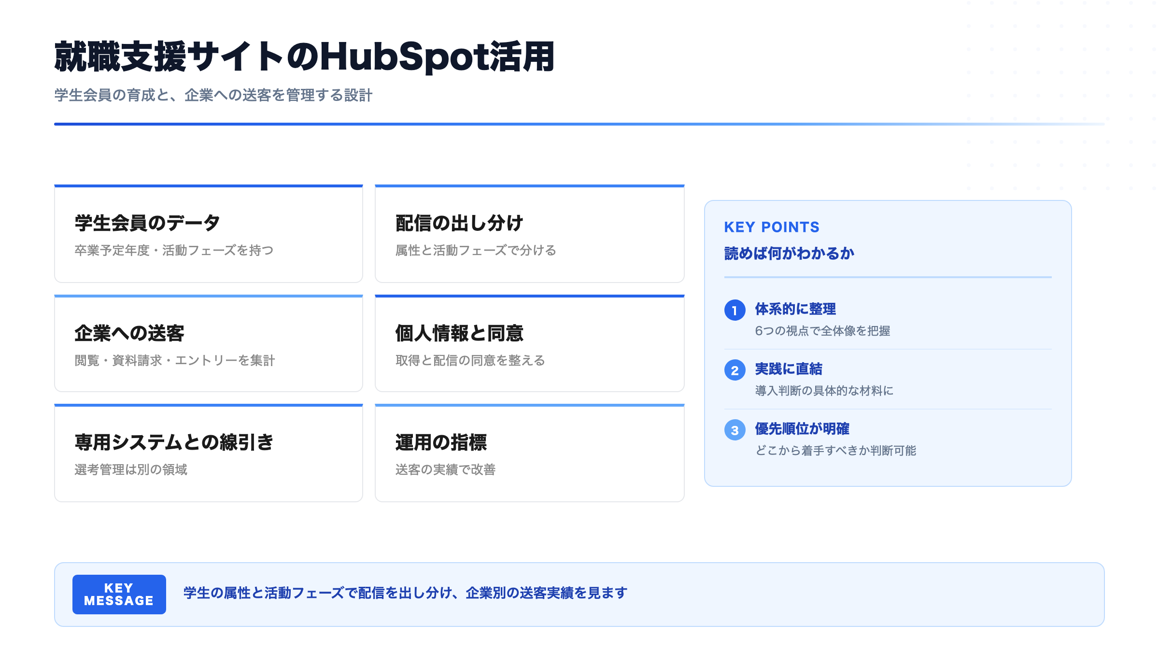Click the text 送客の実績で改善
This screenshot has width=1159, height=652.
pos(445,469)
